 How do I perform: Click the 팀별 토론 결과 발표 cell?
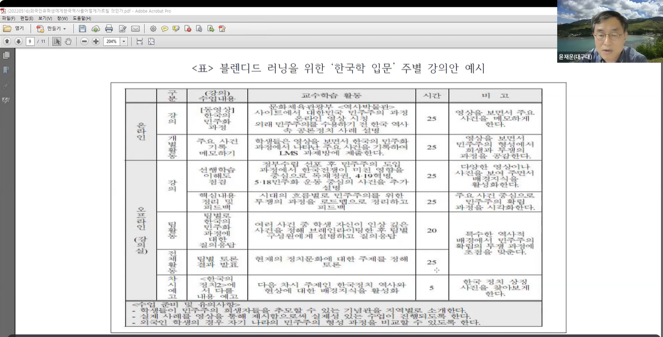click(216, 261)
